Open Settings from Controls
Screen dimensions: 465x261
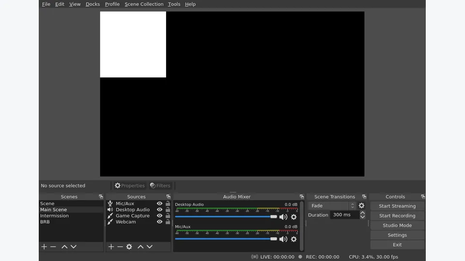[x=397, y=235]
